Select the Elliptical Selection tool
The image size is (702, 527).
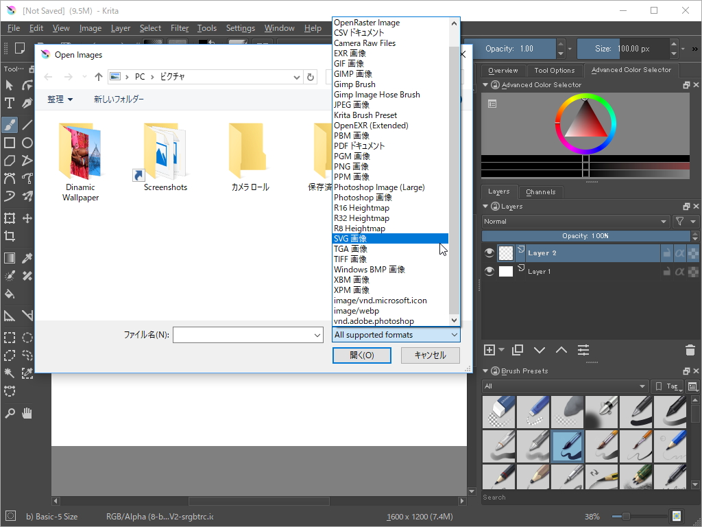click(x=27, y=338)
